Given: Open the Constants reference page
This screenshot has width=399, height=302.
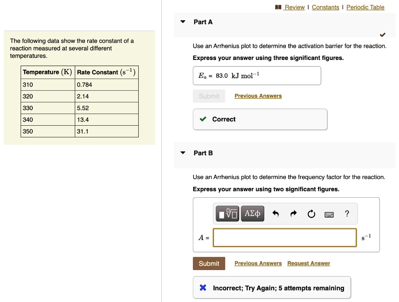Looking at the screenshot, I should (326, 7).
